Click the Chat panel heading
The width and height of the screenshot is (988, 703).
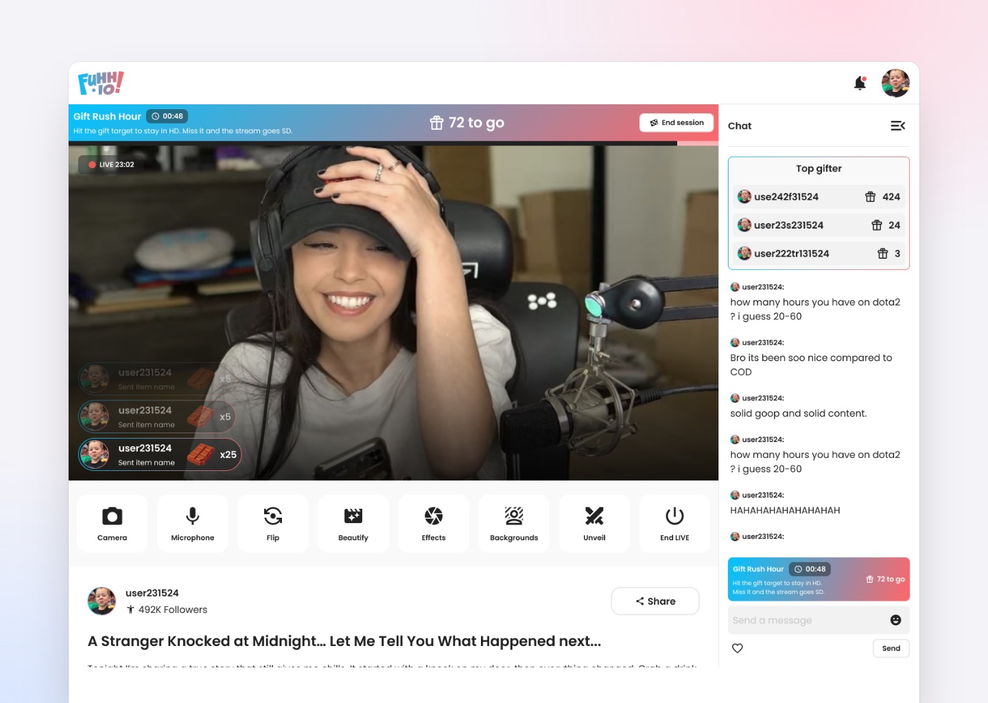740,126
